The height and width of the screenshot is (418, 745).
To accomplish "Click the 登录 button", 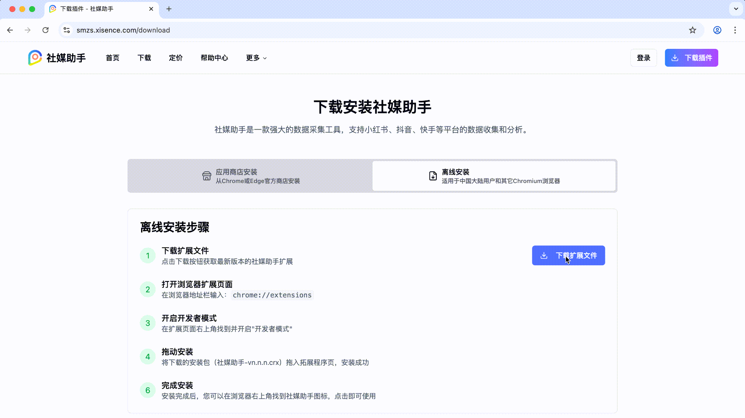I will point(643,58).
